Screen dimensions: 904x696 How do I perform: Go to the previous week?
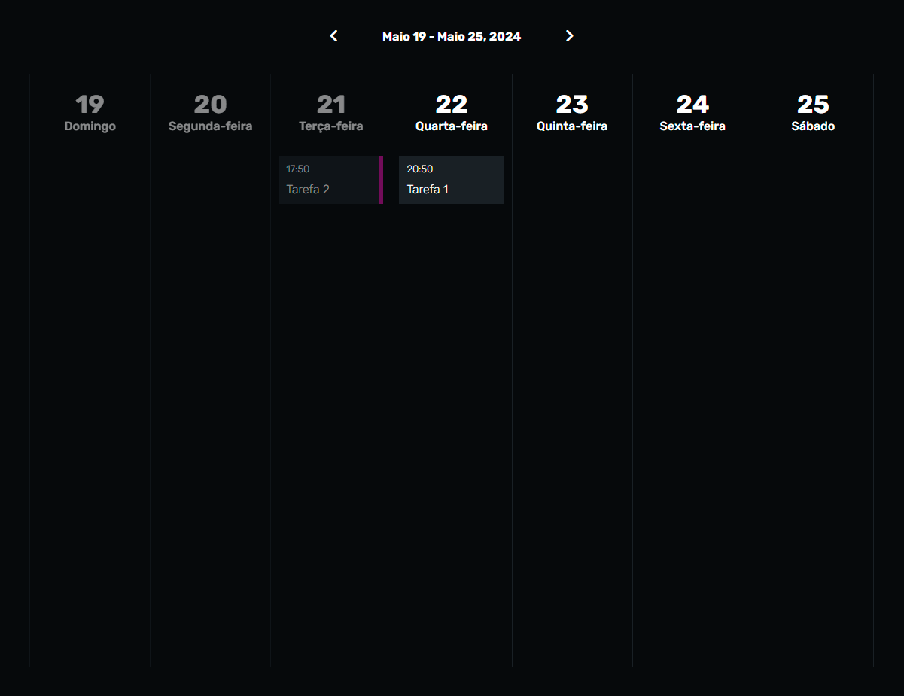click(334, 36)
